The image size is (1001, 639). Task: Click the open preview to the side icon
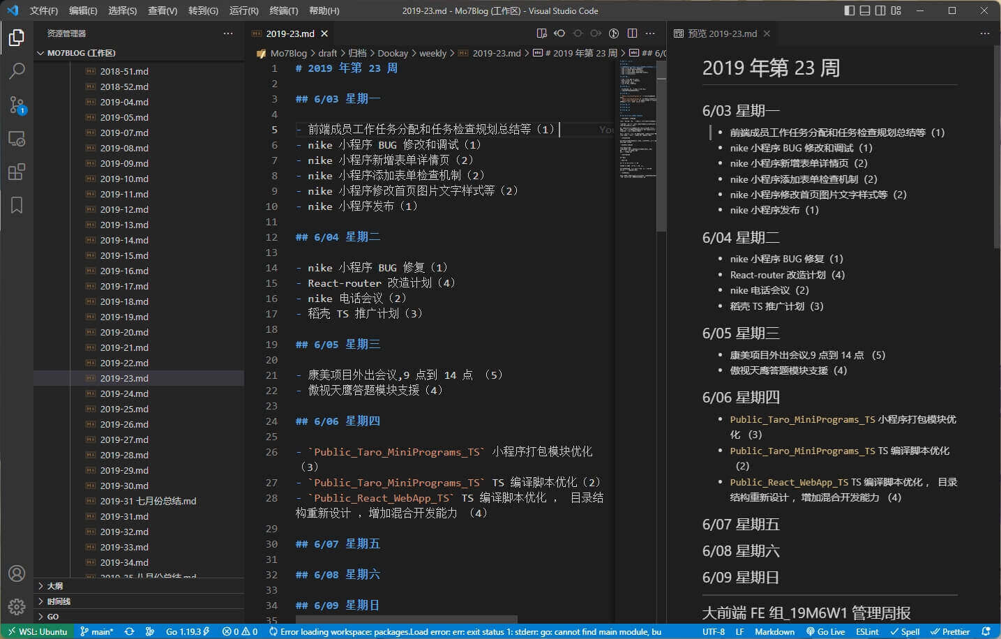[x=541, y=33]
